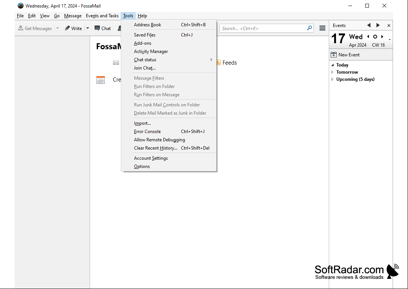
Task: Click the small next-day arrow beside Wed
Action: pyautogui.click(x=382, y=37)
